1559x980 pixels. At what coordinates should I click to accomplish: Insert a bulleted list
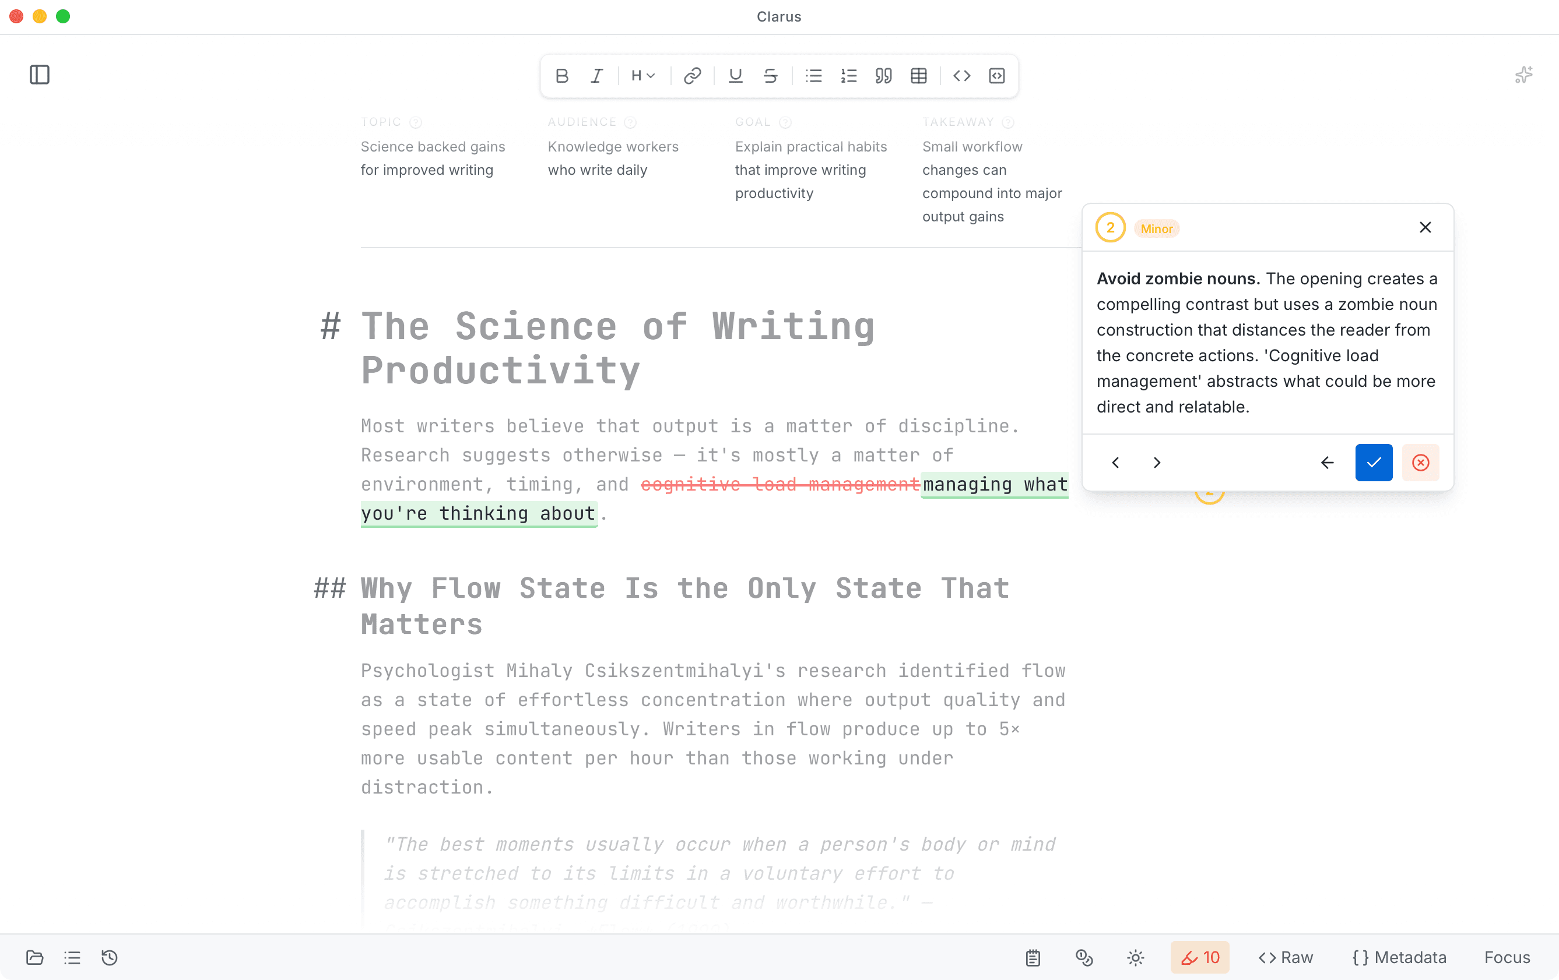click(813, 76)
